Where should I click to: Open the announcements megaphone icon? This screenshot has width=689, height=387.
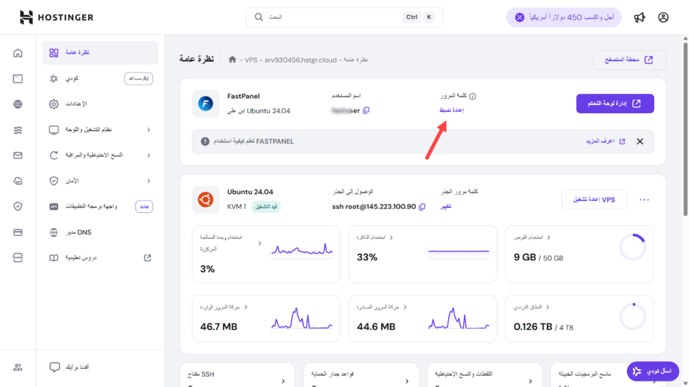[x=639, y=17]
